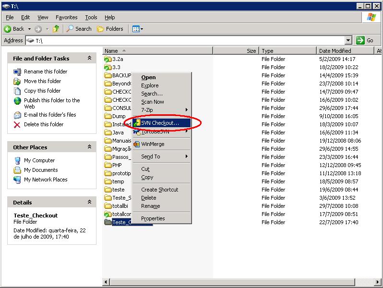383x288 pixels.
Task: Click the Go button
Action: pyautogui.click(x=365, y=40)
